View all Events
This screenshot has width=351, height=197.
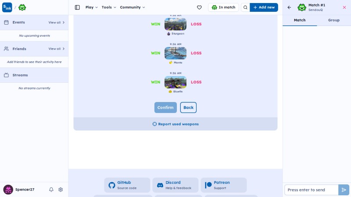[x=57, y=22]
